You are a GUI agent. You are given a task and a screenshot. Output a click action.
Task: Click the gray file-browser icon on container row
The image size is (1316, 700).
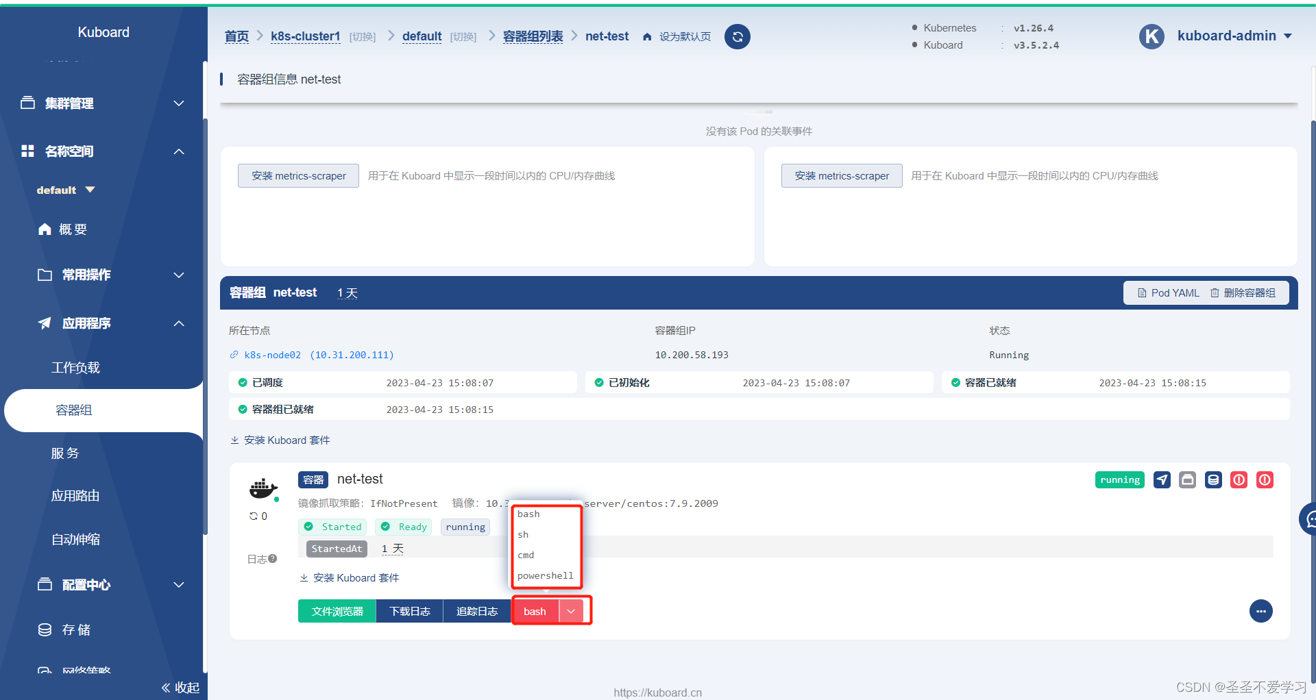tap(1188, 479)
